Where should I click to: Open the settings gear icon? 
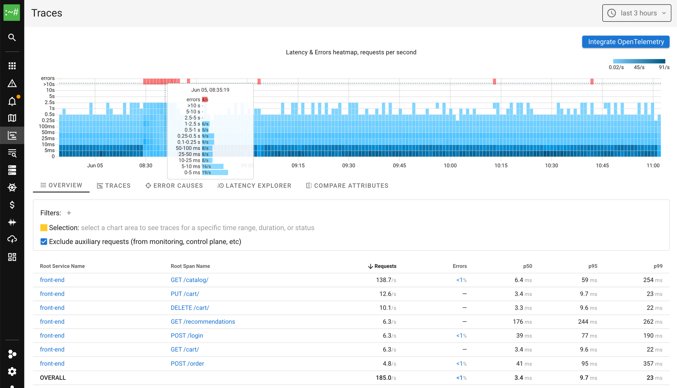(x=12, y=371)
